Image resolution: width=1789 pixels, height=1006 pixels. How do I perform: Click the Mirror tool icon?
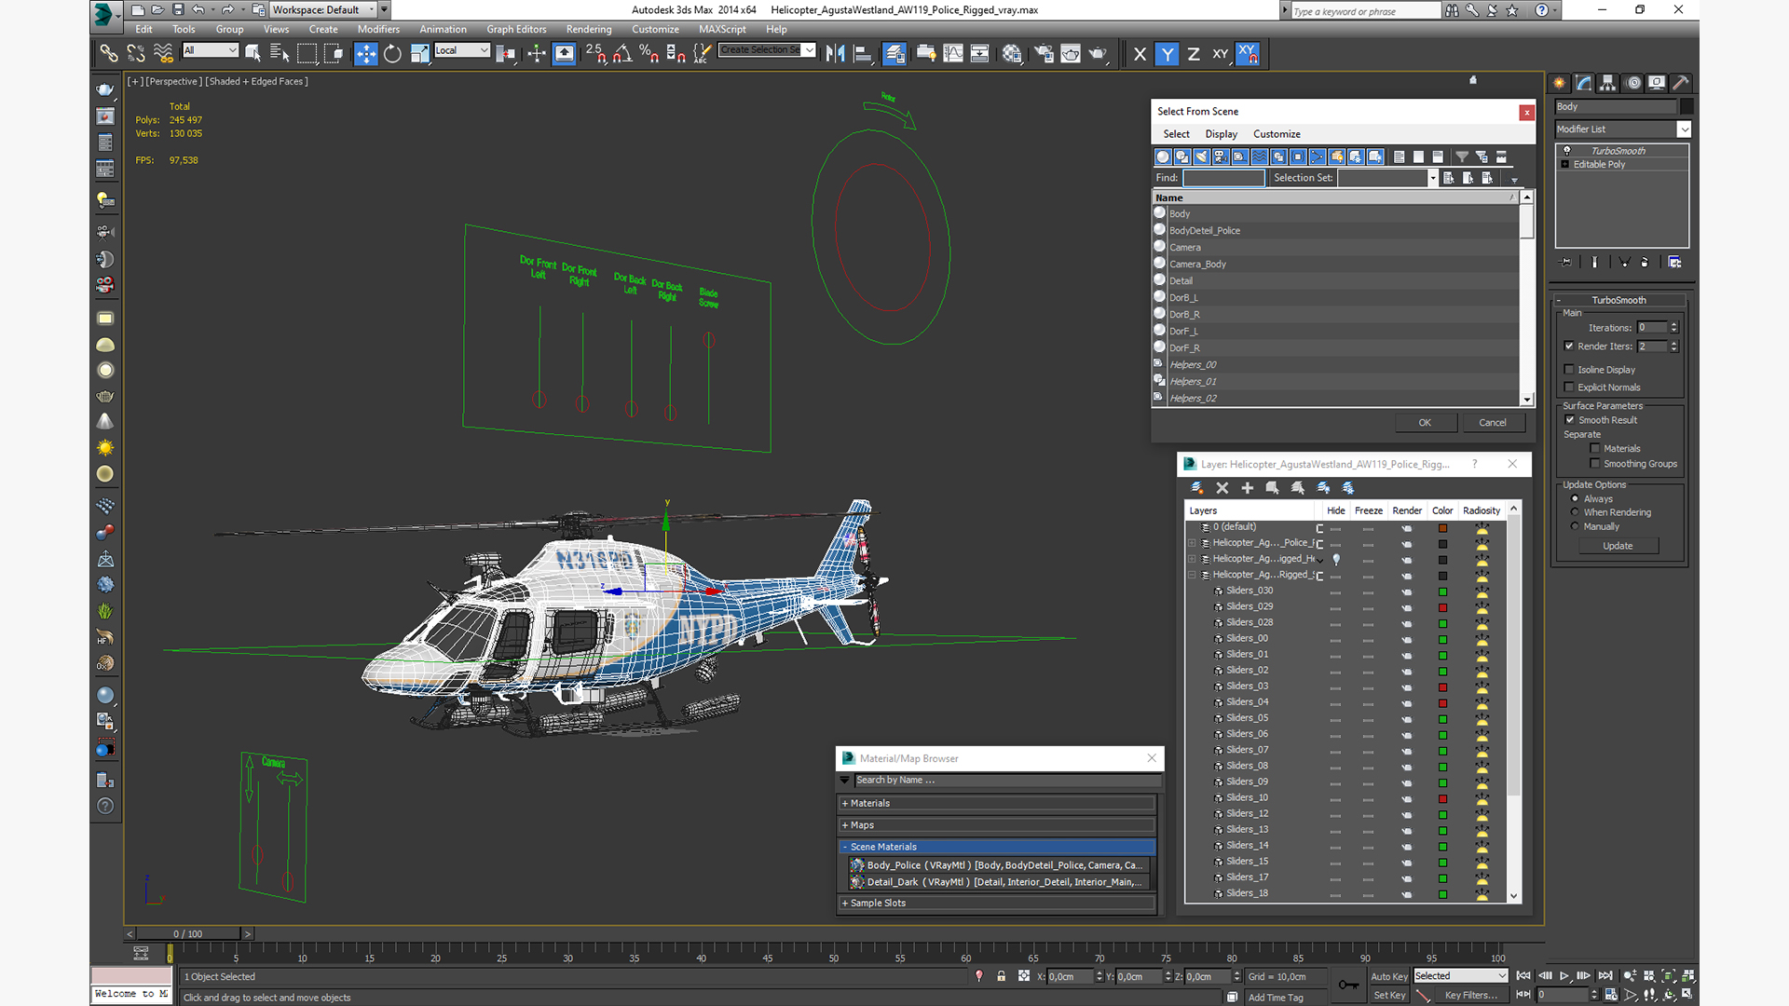(835, 54)
